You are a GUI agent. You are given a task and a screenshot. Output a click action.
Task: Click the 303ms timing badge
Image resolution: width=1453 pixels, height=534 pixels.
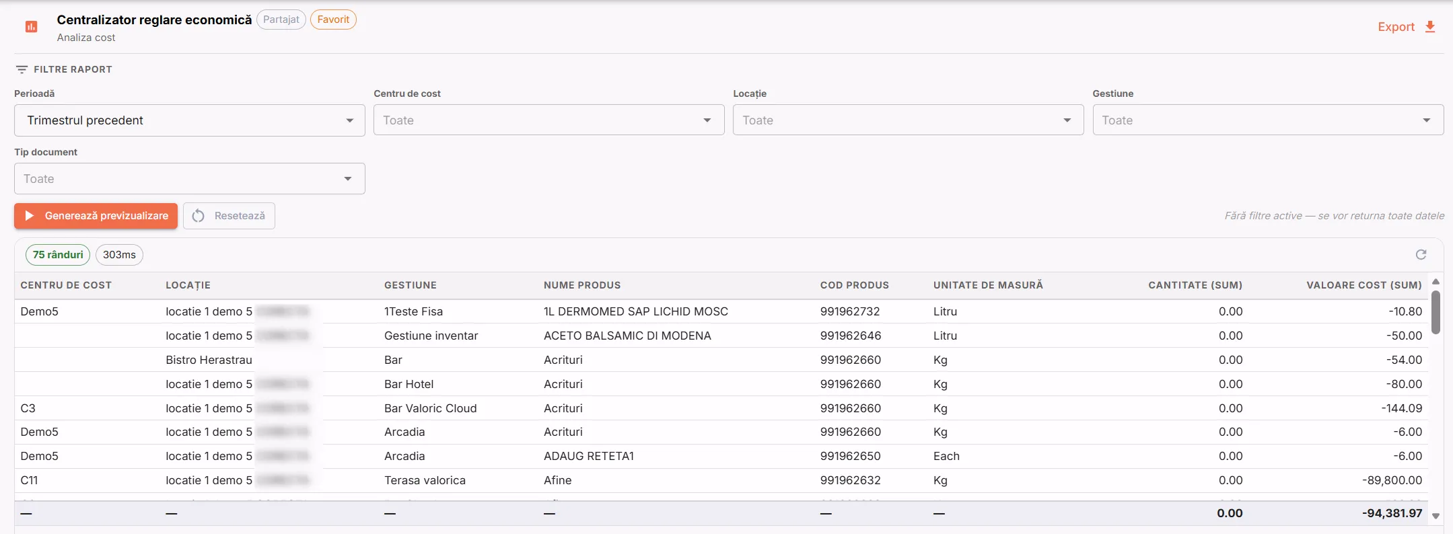(119, 255)
